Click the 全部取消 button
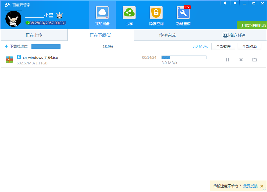 tap(249, 46)
